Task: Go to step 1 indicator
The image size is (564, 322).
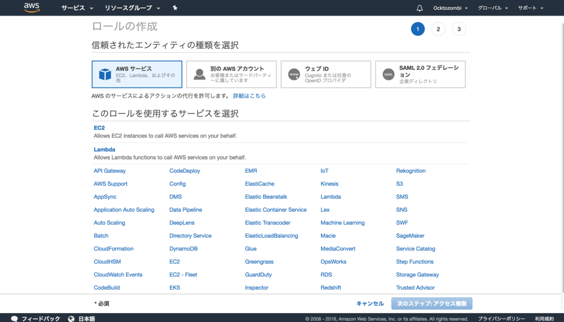Action: point(417,29)
